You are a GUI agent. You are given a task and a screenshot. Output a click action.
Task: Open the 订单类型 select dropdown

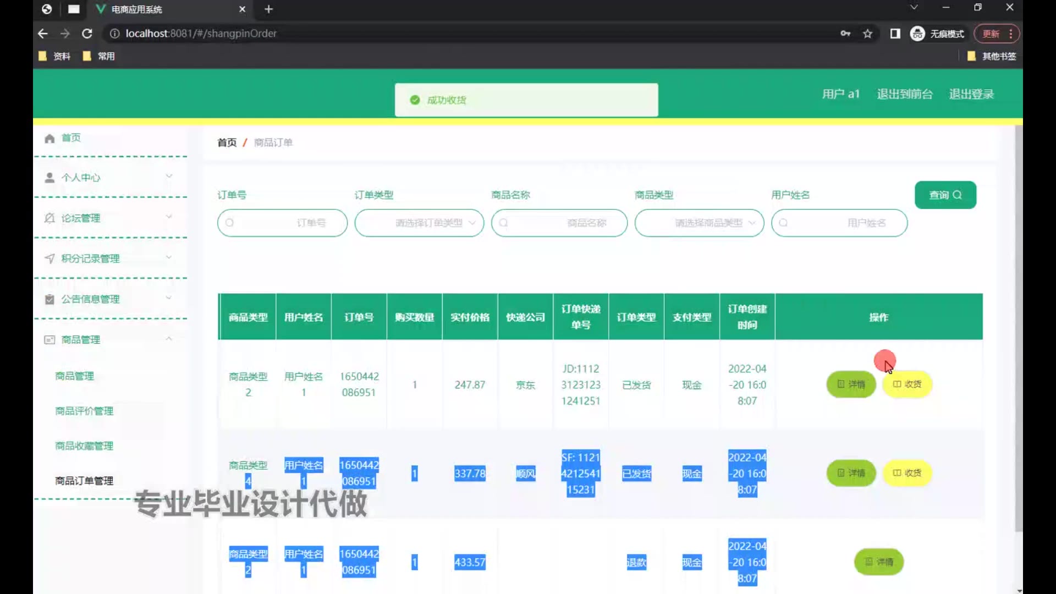419,223
